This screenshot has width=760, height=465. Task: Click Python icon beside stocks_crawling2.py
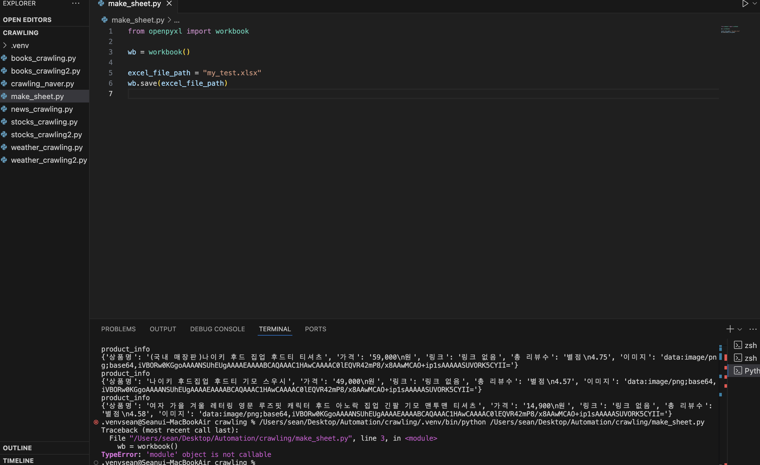point(4,134)
